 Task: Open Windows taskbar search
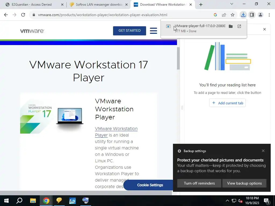click(x=19, y=201)
